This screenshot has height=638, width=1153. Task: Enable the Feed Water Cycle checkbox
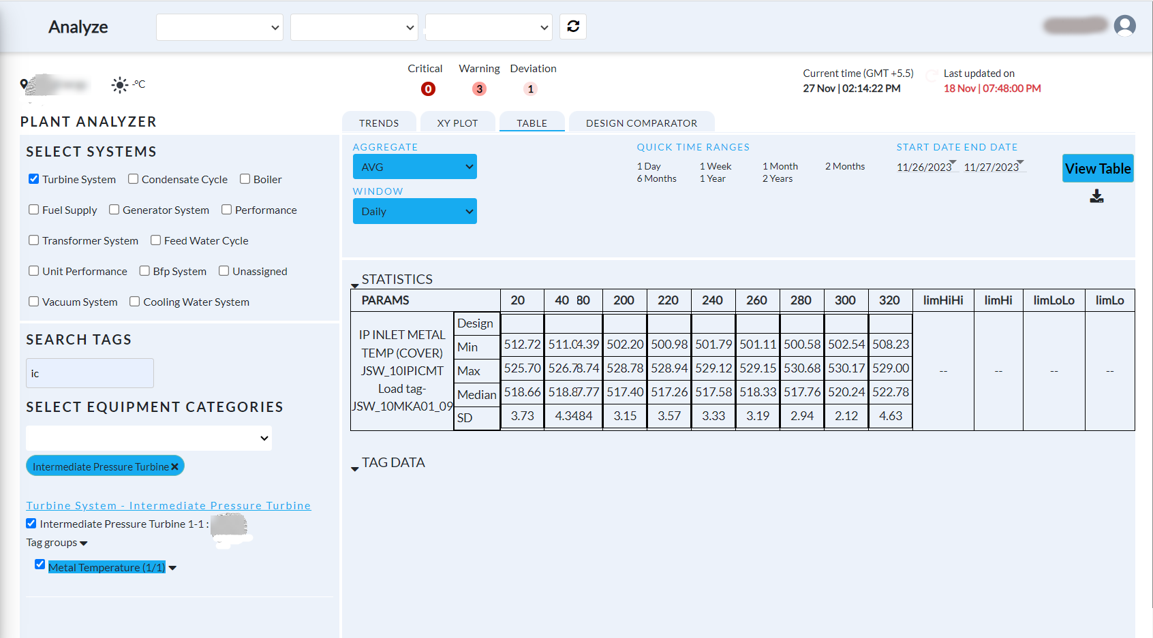(x=155, y=240)
